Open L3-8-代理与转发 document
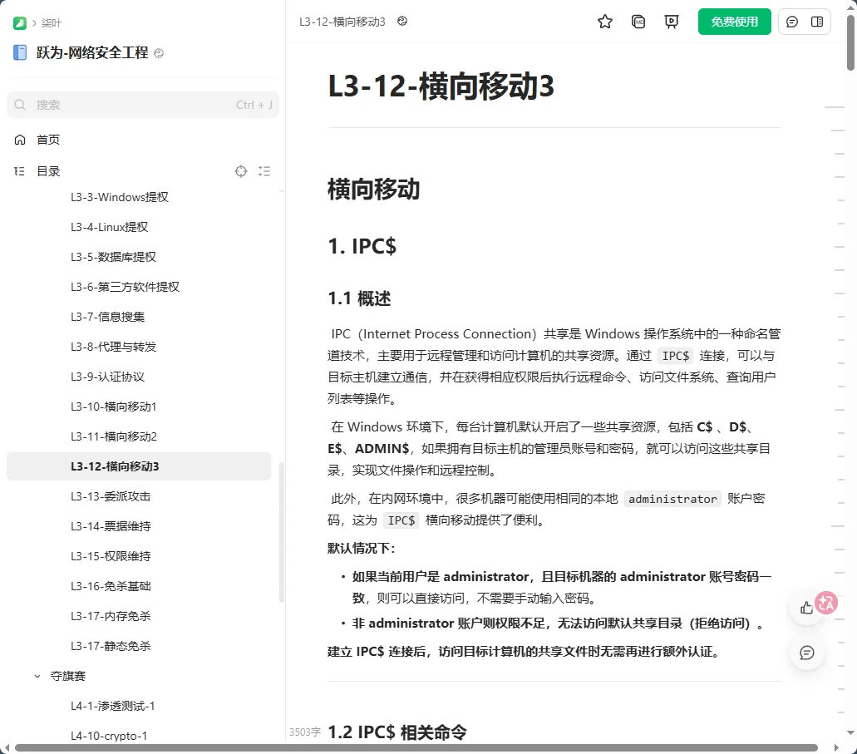Viewport: 857px width, 754px height. (113, 347)
